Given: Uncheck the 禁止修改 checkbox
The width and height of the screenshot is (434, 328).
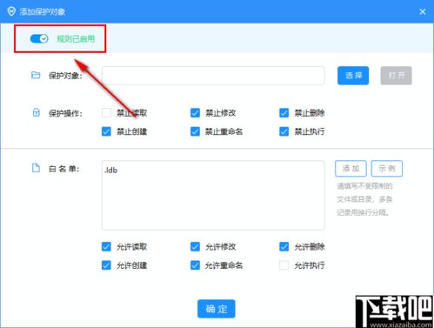Looking at the screenshot, I should [195, 112].
